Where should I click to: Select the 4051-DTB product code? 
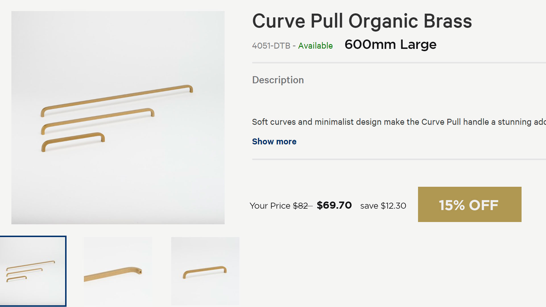[x=271, y=46]
